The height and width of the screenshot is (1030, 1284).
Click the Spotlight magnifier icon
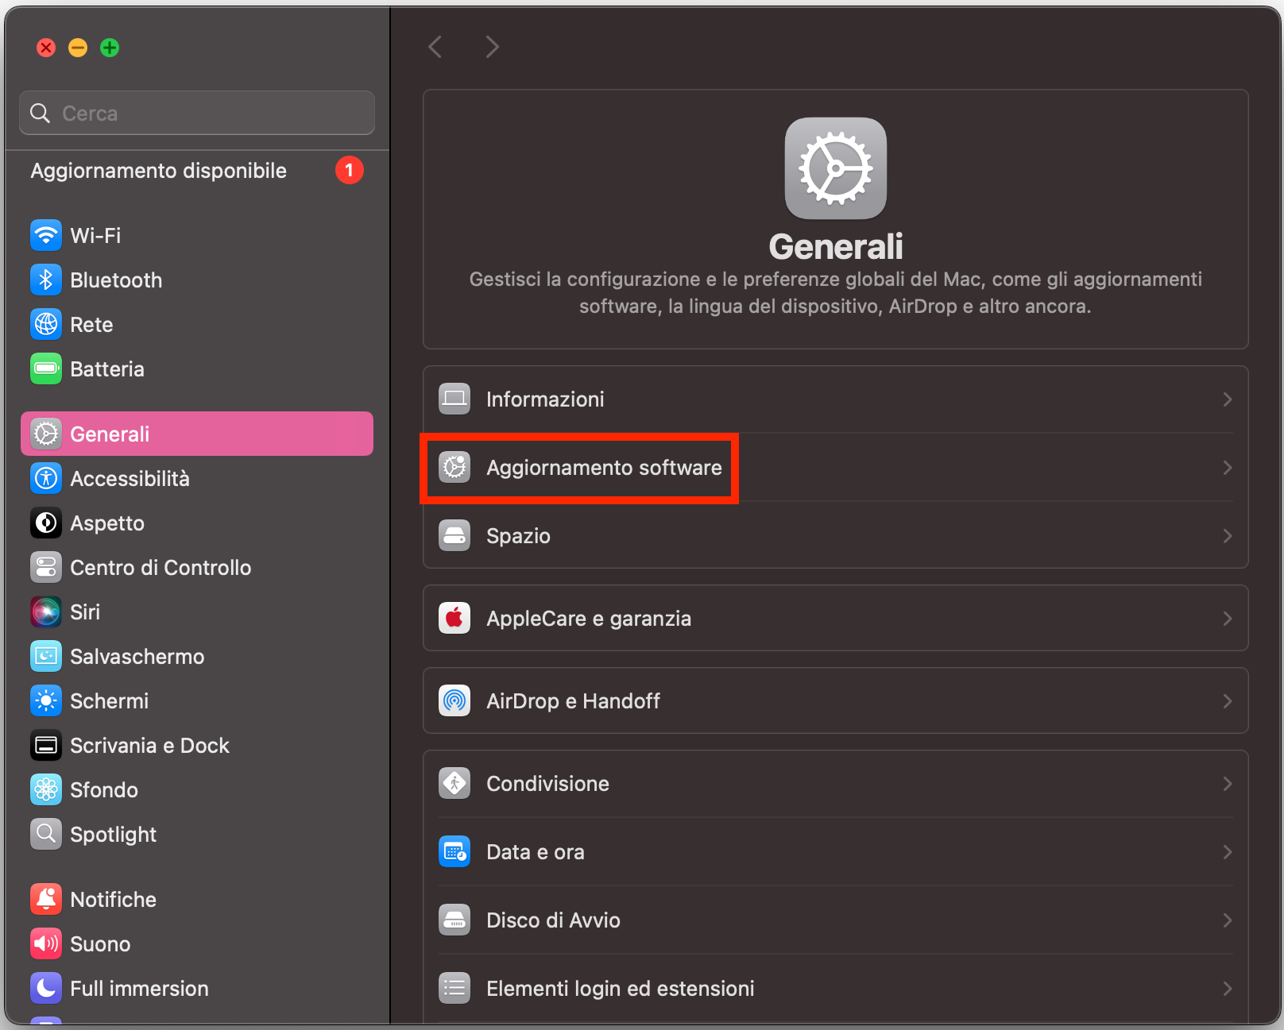(46, 834)
